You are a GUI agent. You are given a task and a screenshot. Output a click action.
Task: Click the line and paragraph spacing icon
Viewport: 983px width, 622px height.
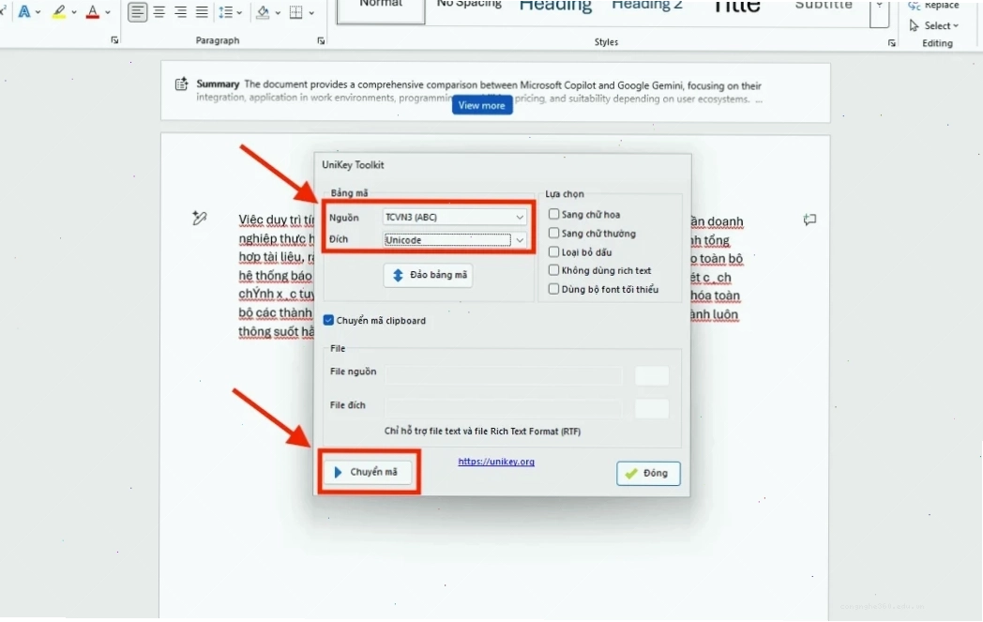coord(226,12)
